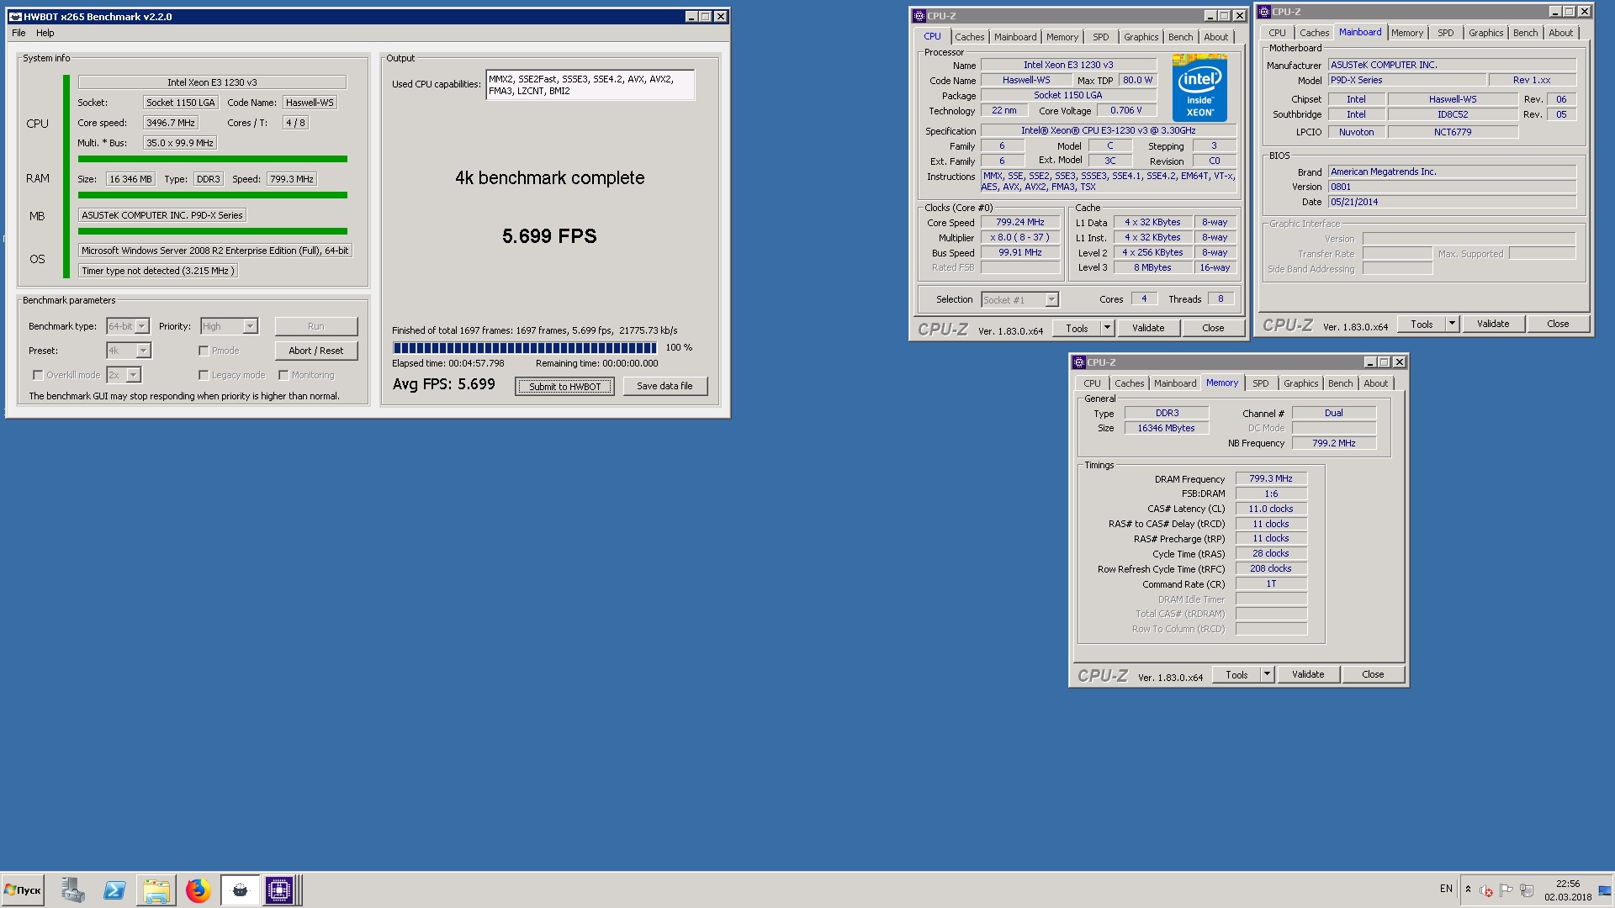Click title icon of CPU-Z Memory window
The height and width of the screenshot is (908, 1615).
(x=1078, y=362)
